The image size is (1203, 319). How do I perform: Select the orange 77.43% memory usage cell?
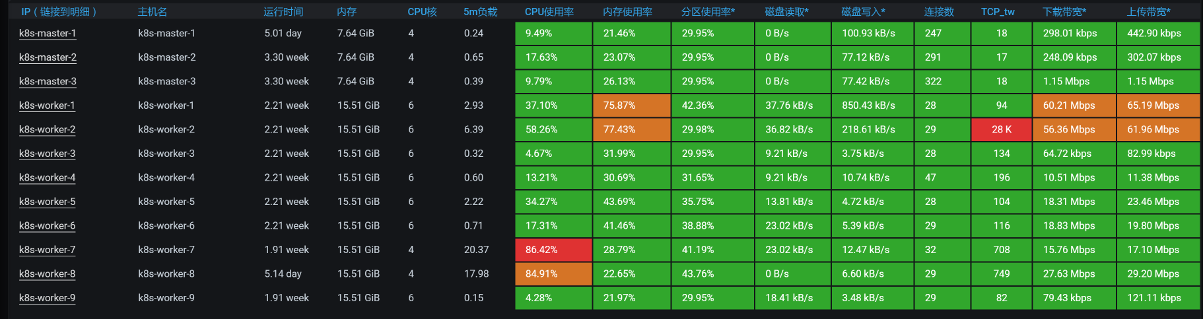[x=632, y=130]
